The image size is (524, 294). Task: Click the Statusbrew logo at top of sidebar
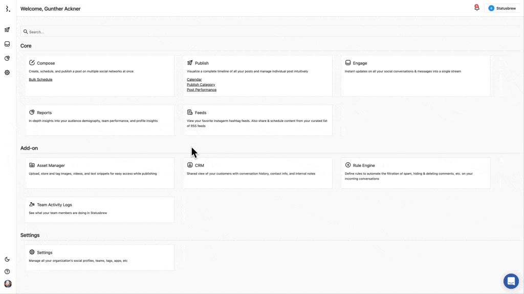[x=7, y=8]
